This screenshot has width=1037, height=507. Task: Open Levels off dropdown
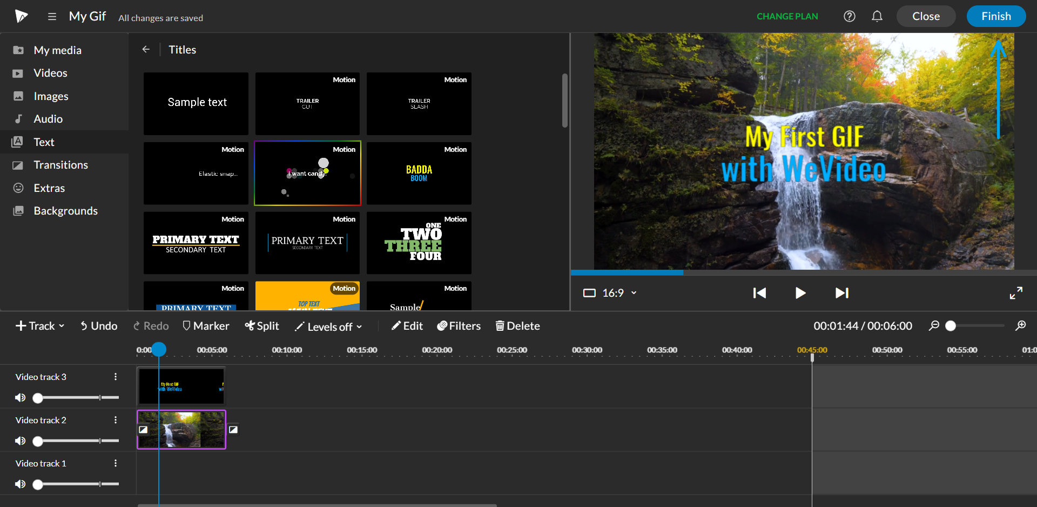328,326
